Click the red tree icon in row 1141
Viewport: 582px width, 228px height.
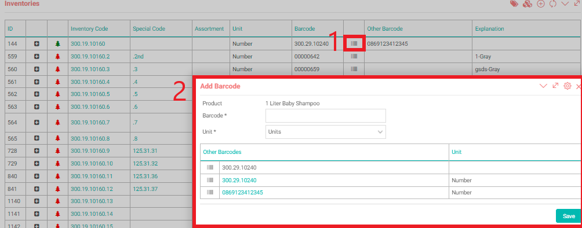pos(57,214)
